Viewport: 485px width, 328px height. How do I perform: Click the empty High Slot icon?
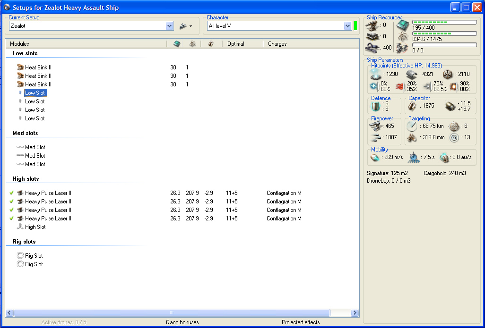[x=20, y=227]
